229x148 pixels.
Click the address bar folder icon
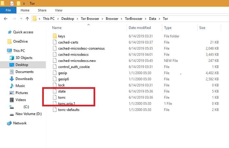click(x=34, y=19)
